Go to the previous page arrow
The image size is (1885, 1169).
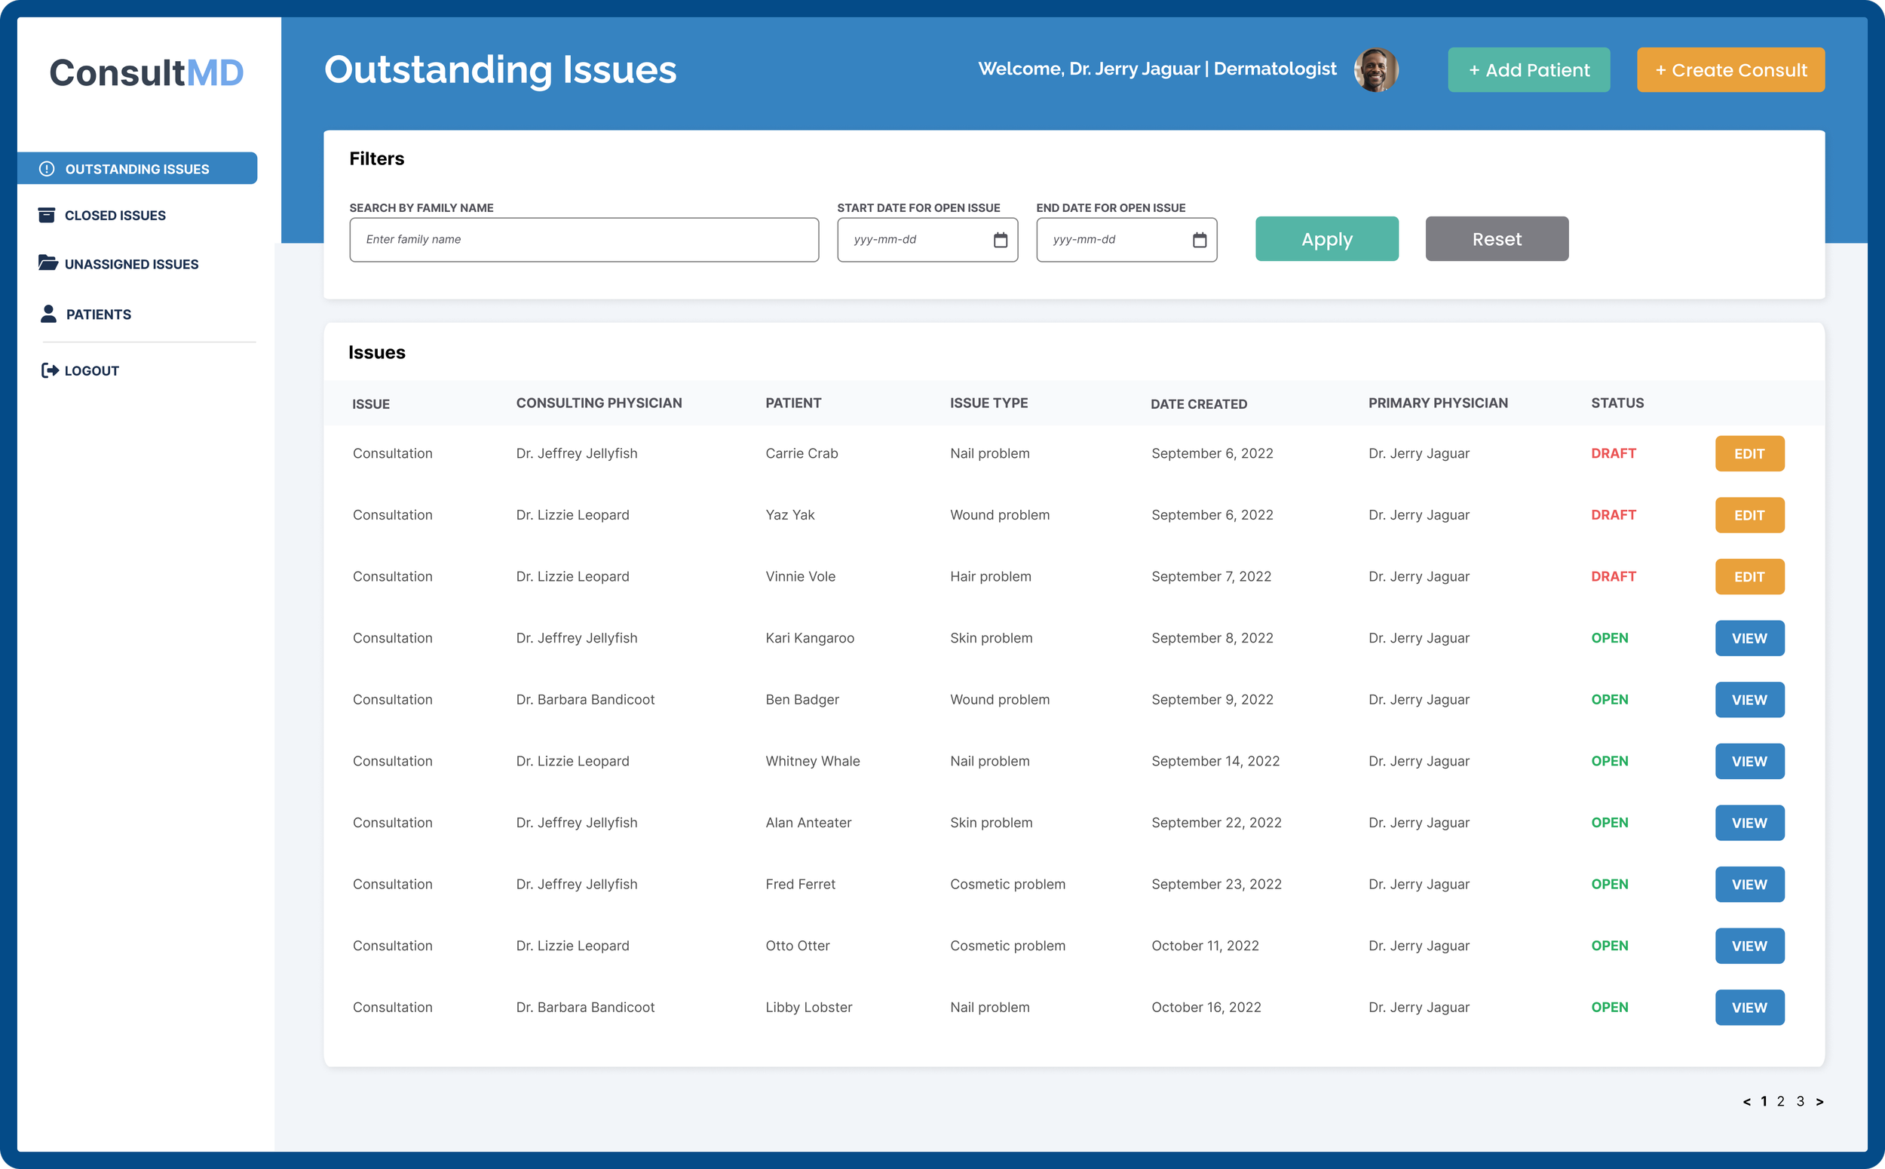[1746, 1102]
